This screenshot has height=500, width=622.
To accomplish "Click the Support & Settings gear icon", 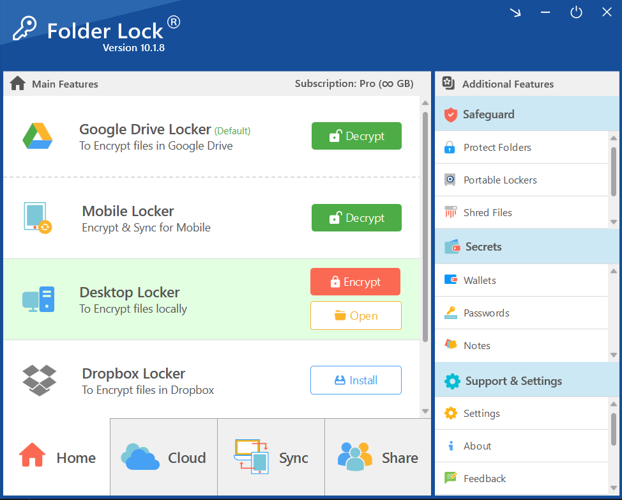I will [x=452, y=381].
